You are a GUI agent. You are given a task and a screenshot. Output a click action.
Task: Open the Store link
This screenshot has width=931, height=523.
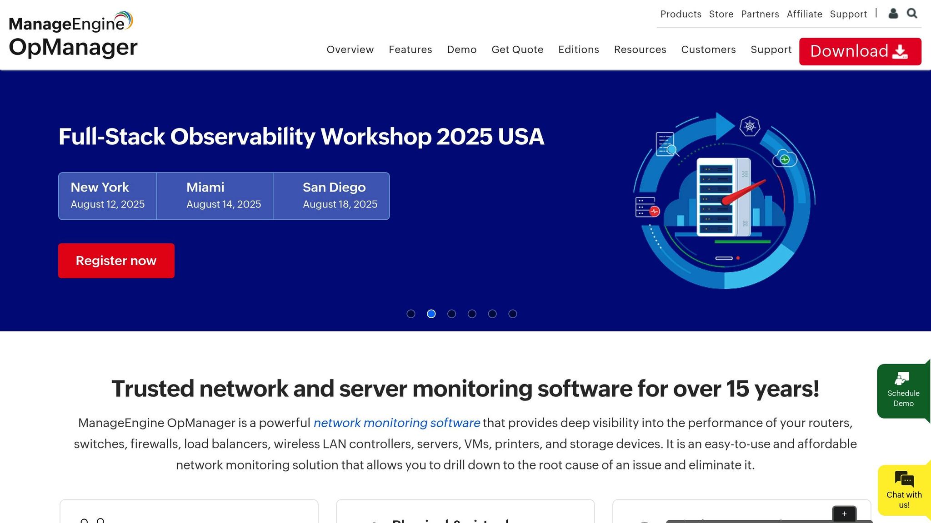click(x=721, y=14)
